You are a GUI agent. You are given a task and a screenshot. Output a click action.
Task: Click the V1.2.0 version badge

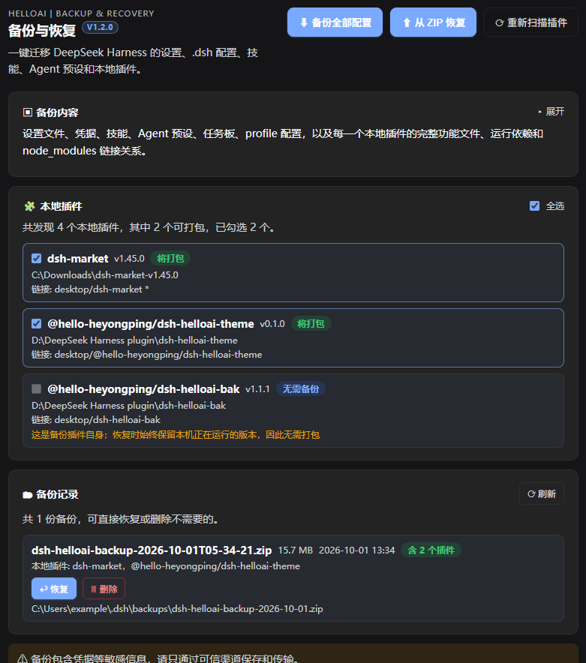[100, 28]
